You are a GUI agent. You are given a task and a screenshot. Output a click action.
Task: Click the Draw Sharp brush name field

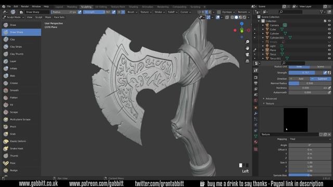tap(37, 12)
